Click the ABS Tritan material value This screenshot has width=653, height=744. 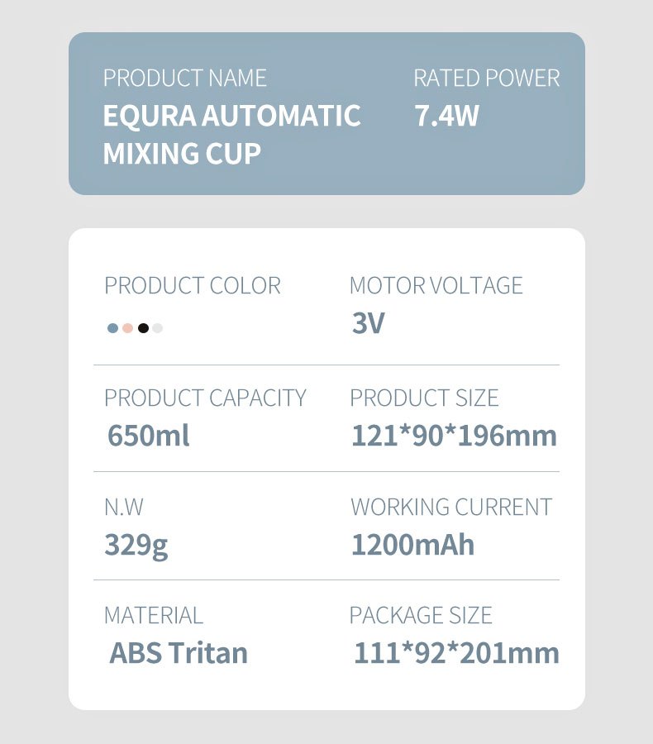coord(179,653)
